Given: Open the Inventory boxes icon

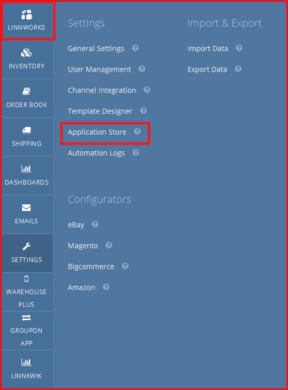Looking at the screenshot, I should [26, 53].
